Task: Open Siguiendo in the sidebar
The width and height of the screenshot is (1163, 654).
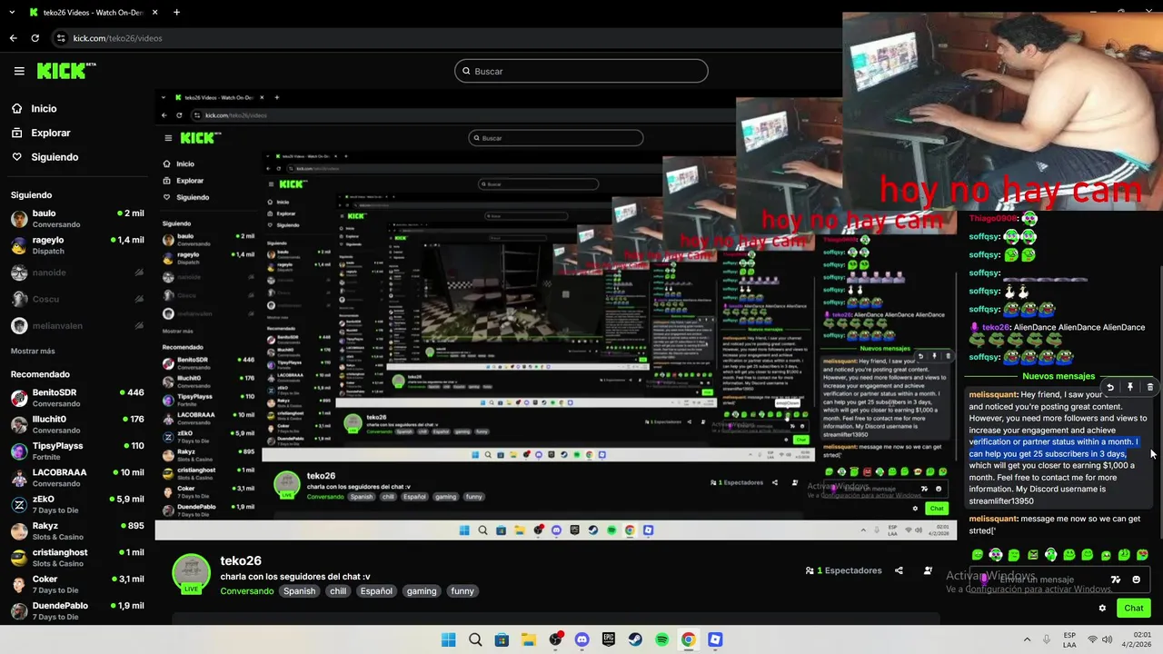Action: pos(55,157)
